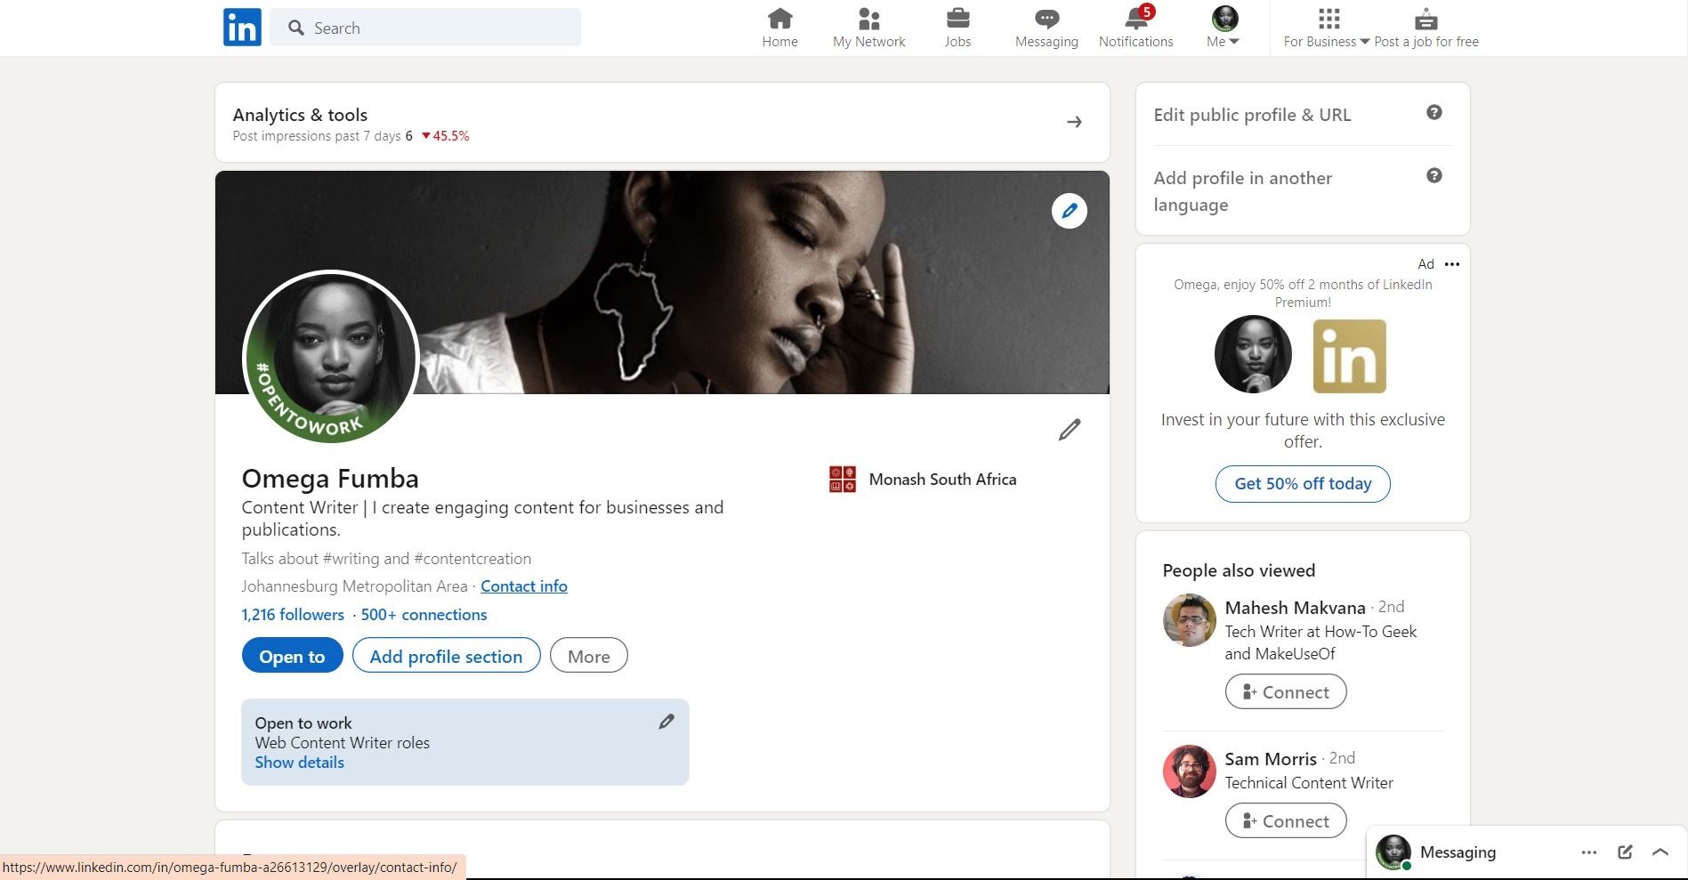Image resolution: width=1688 pixels, height=880 pixels.
Task: Collapse the Messaging panel chevron
Action: click(1661, 852)
